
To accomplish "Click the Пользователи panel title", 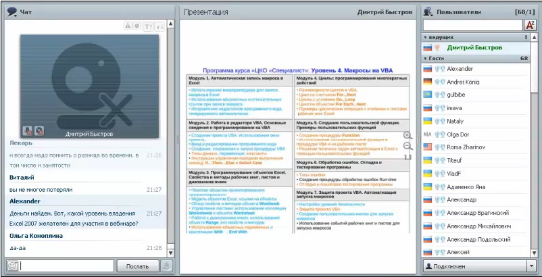I will [x=459, y=12].
